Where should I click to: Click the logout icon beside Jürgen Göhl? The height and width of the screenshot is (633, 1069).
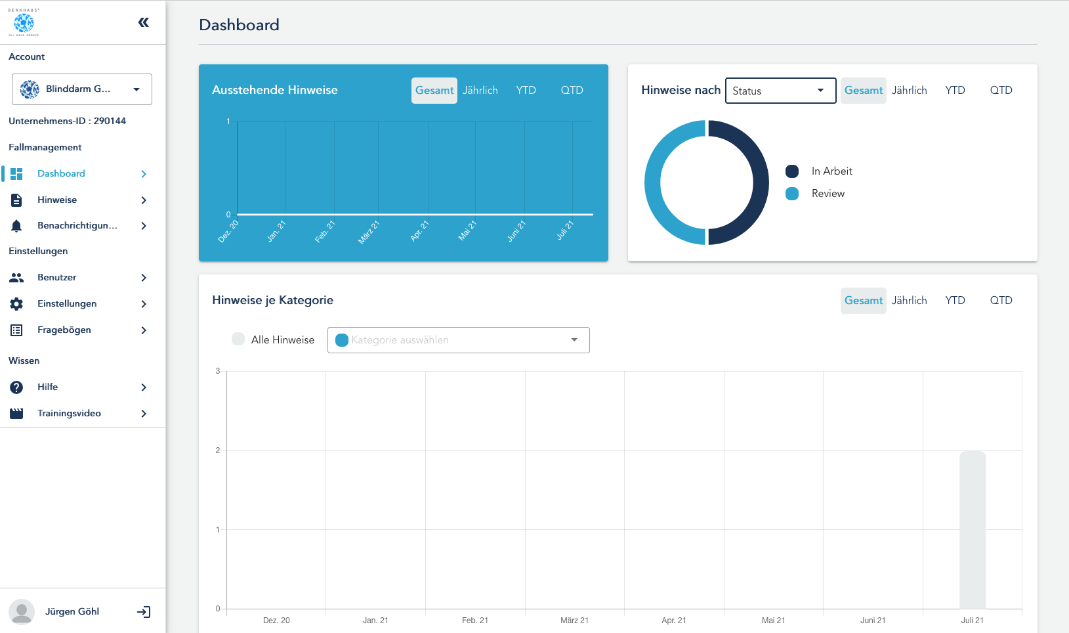coord(144,611)
